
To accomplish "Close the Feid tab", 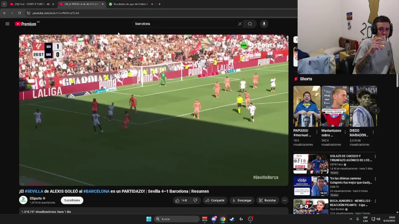I will click(x=53, y=4).
